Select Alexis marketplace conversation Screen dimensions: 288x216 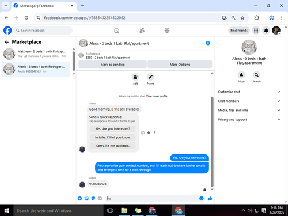36,69
